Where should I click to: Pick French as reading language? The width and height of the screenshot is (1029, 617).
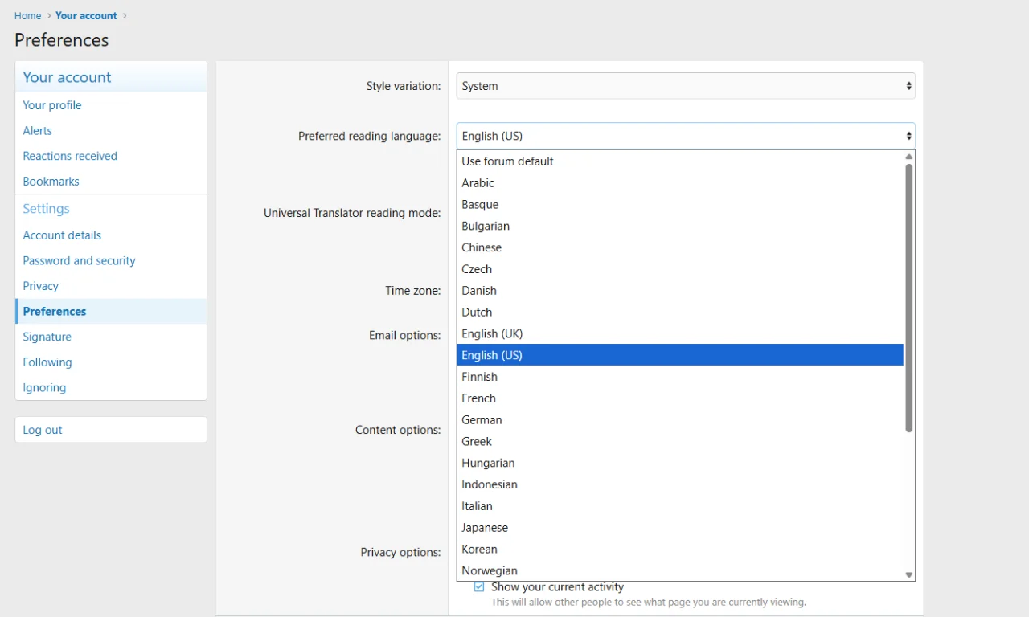click(x=680, y=398)
